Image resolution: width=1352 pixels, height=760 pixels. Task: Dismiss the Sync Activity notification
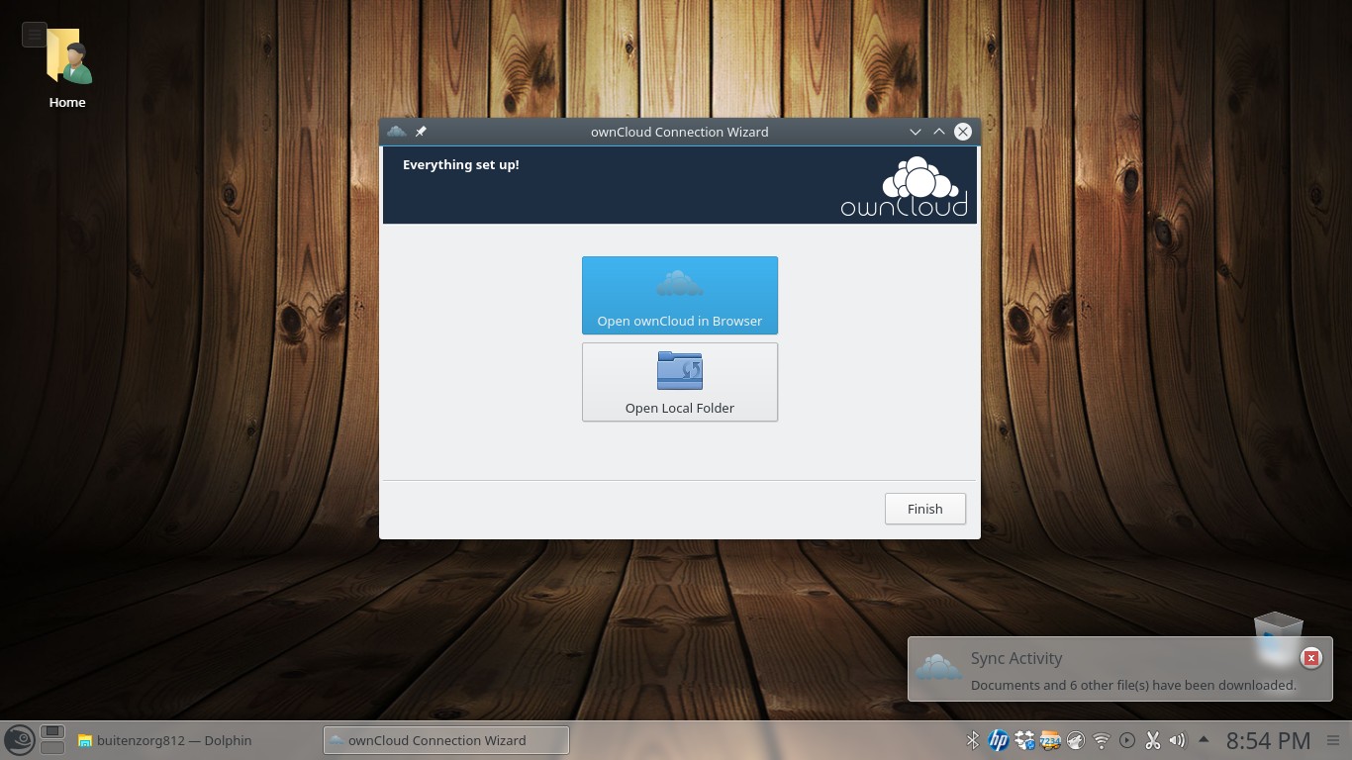point(1311,657)
